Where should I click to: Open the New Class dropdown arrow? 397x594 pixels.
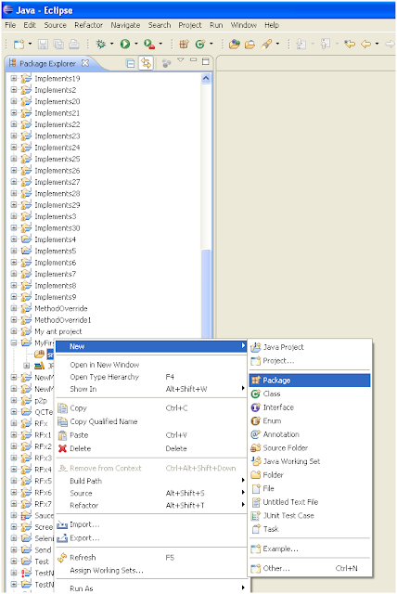pos(211,45)
